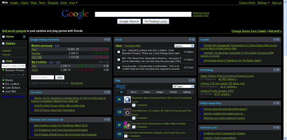Switch to the Images tab in Digg
287x140 pixels.
(160, 92)
